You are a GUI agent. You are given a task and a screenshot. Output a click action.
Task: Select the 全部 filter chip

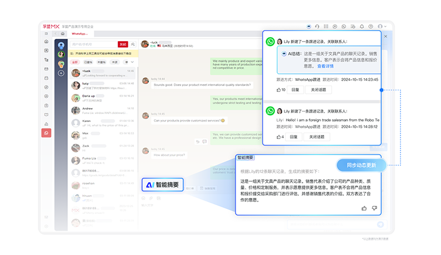[x=75, y=62]
